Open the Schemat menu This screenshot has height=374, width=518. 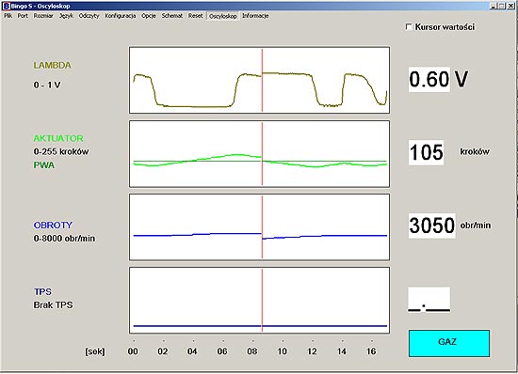(x=172, y=16)
